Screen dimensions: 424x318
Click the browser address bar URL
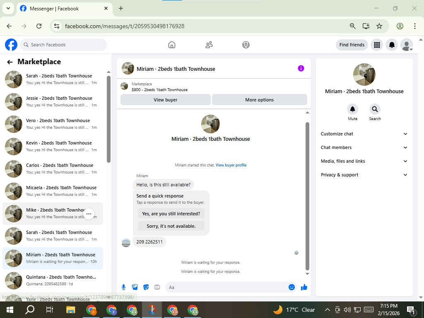coord(125,26)
